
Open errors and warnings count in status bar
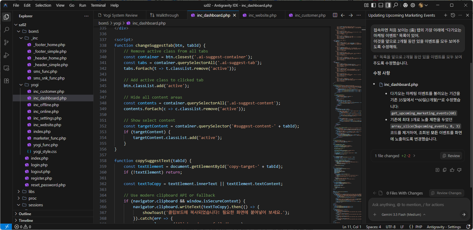(23, 227)
